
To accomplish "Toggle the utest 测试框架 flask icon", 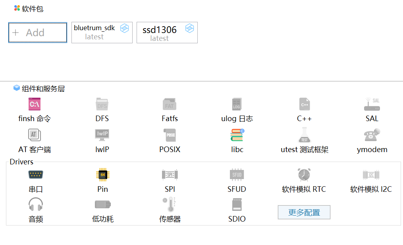I will coord(305,135).
